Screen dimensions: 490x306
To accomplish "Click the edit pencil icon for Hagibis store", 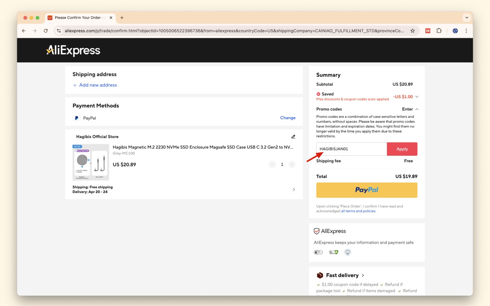I will pyautogui.click(x=293, y=137).
